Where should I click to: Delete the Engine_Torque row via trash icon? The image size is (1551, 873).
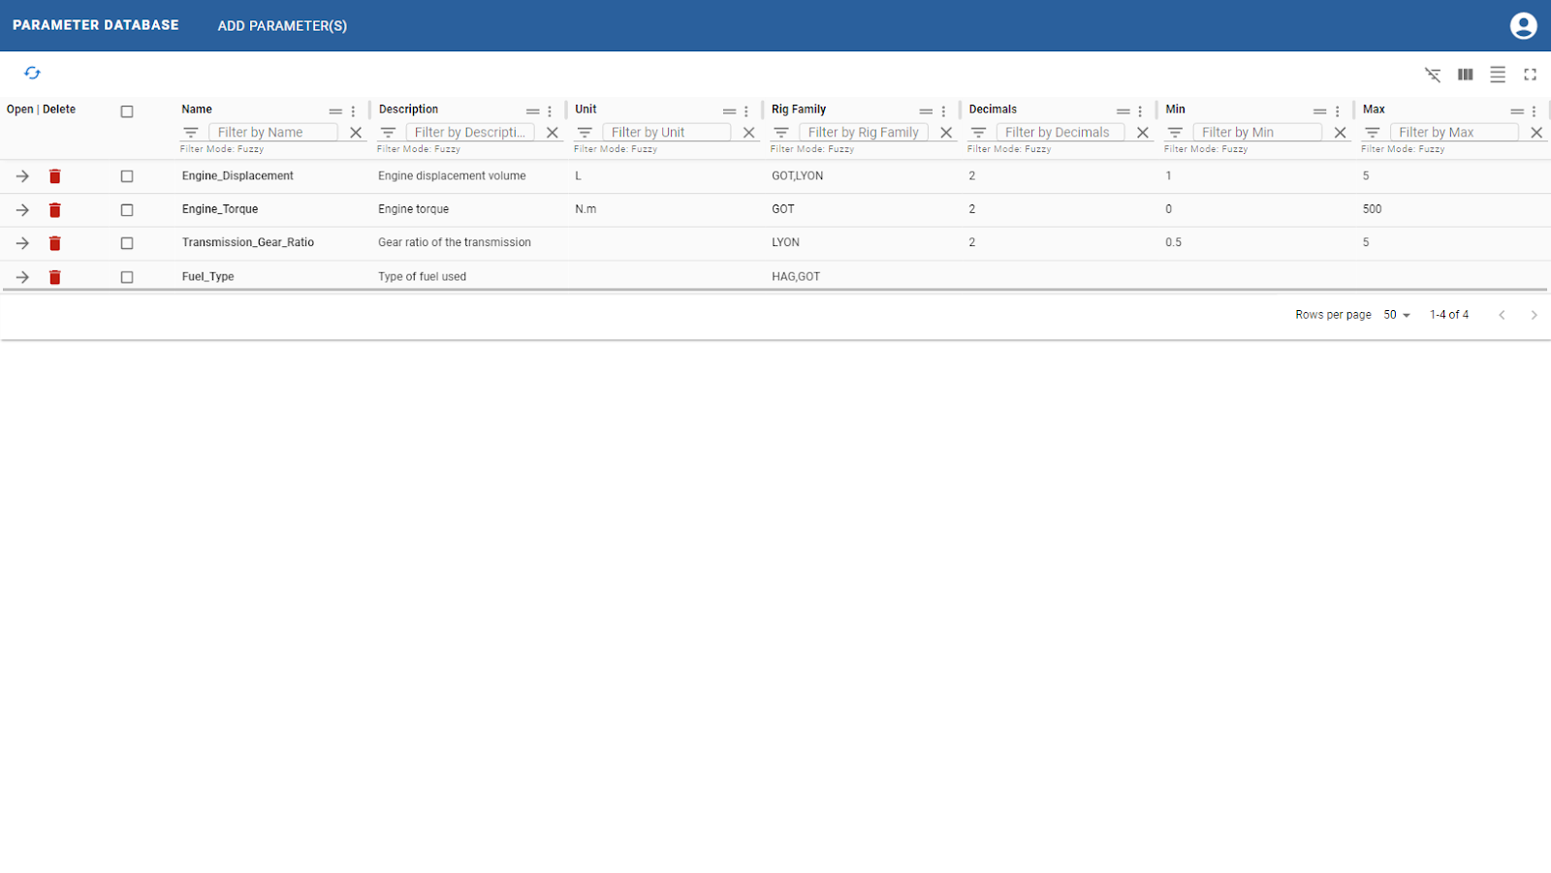(54, 209)
